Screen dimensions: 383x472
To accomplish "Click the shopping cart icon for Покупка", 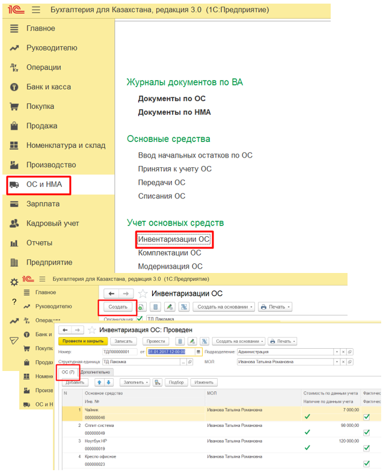I will (14, 106).
